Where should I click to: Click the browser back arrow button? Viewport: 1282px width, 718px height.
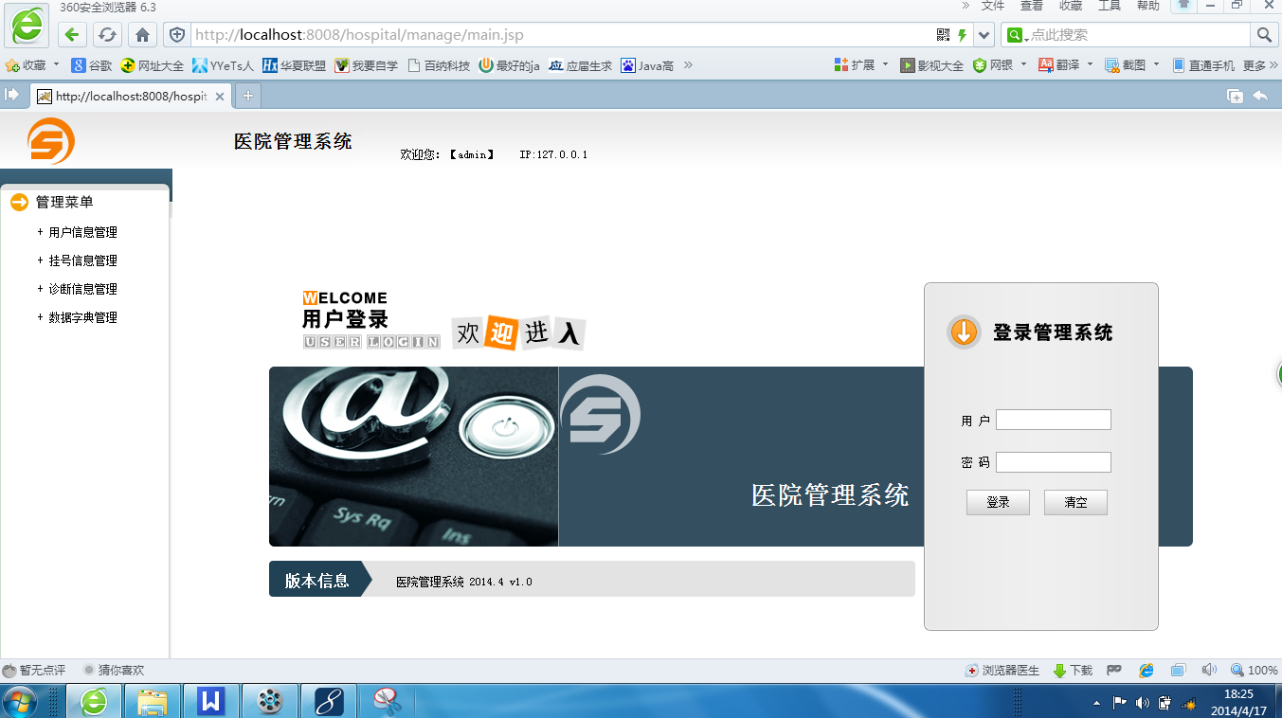(x=73, y=35)
